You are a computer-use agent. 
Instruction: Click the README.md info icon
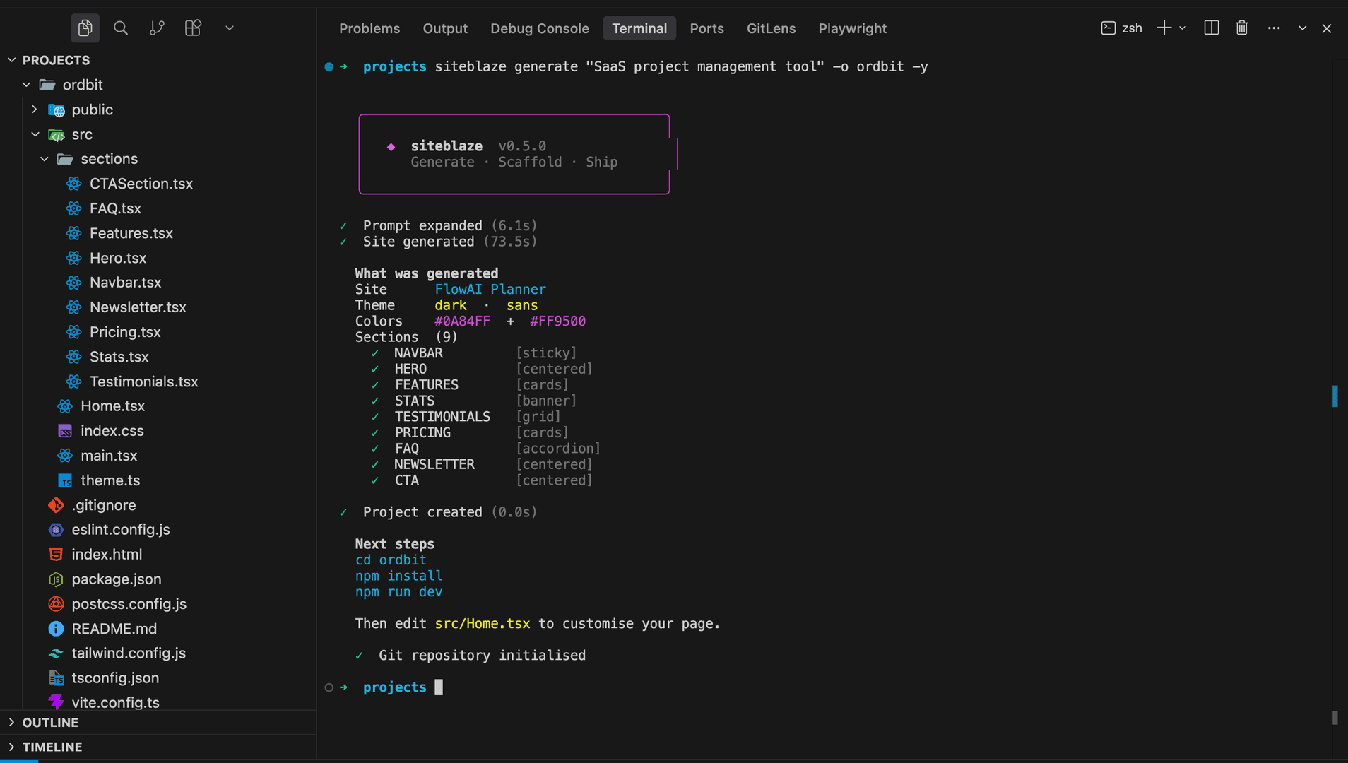56,629
